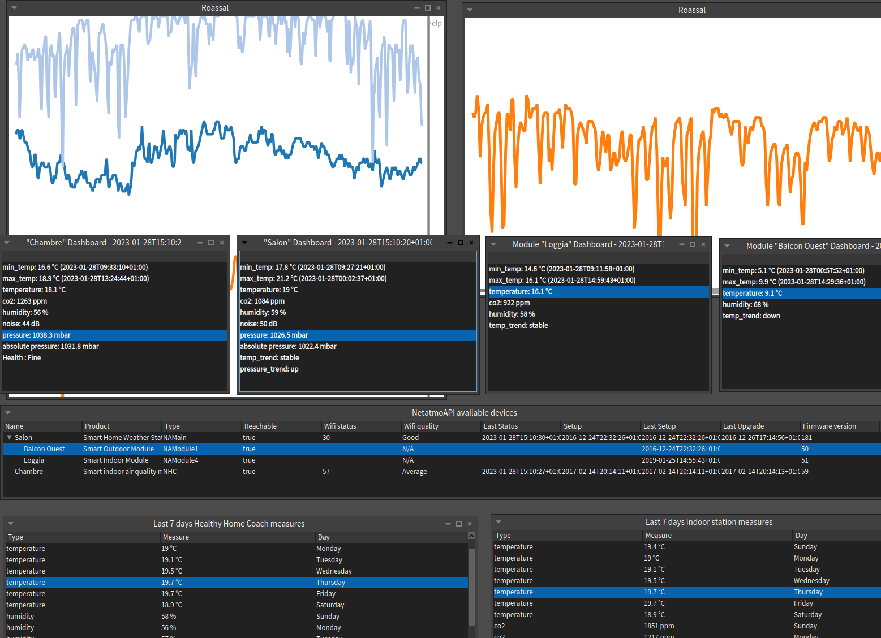881x638 pixels.
Task: Open the "Balcon Ouest" Dashboard window menu triangle
Action: [x=727, y=246]
